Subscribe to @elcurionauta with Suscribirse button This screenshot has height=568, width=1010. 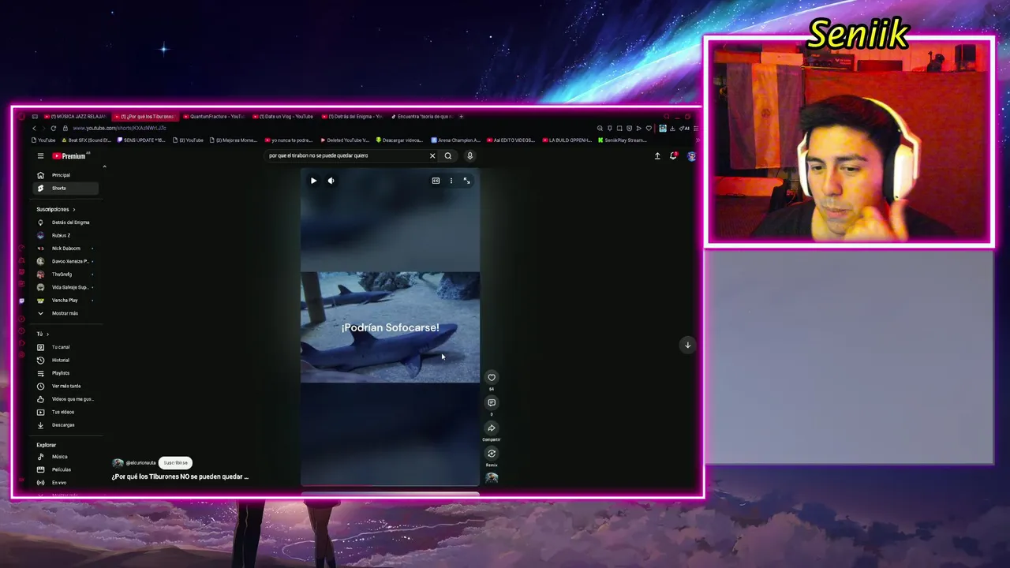(175, 463)
